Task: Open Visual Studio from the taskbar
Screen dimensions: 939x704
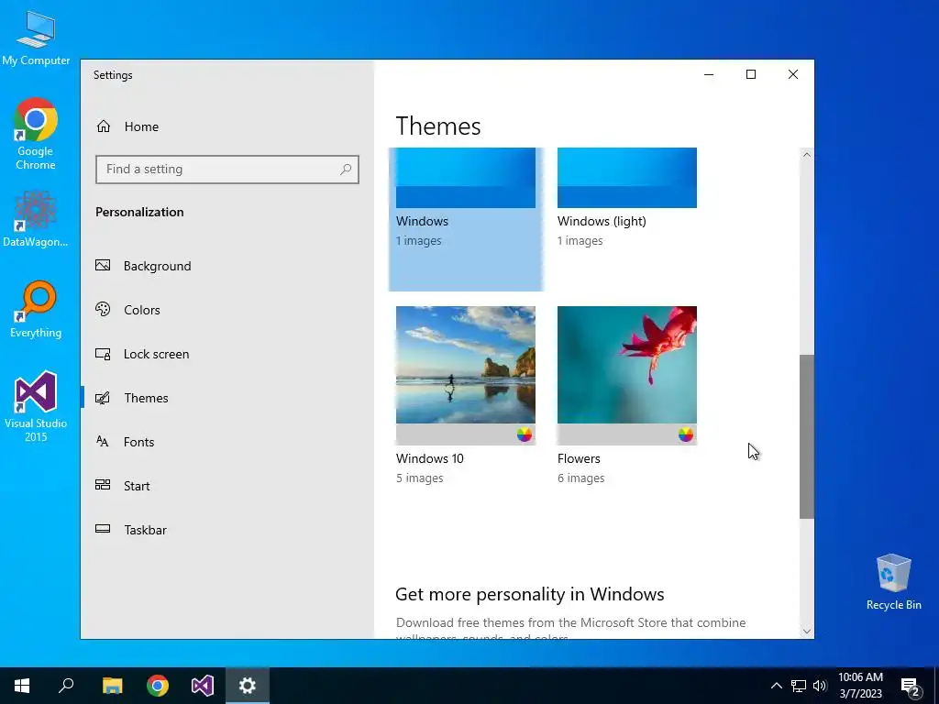Action: point(203,686)
